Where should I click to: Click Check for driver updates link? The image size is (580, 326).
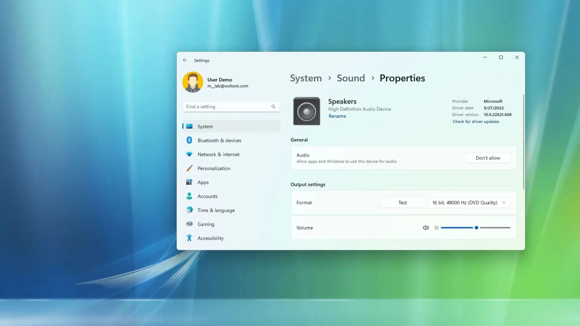(x=475, y=122)
